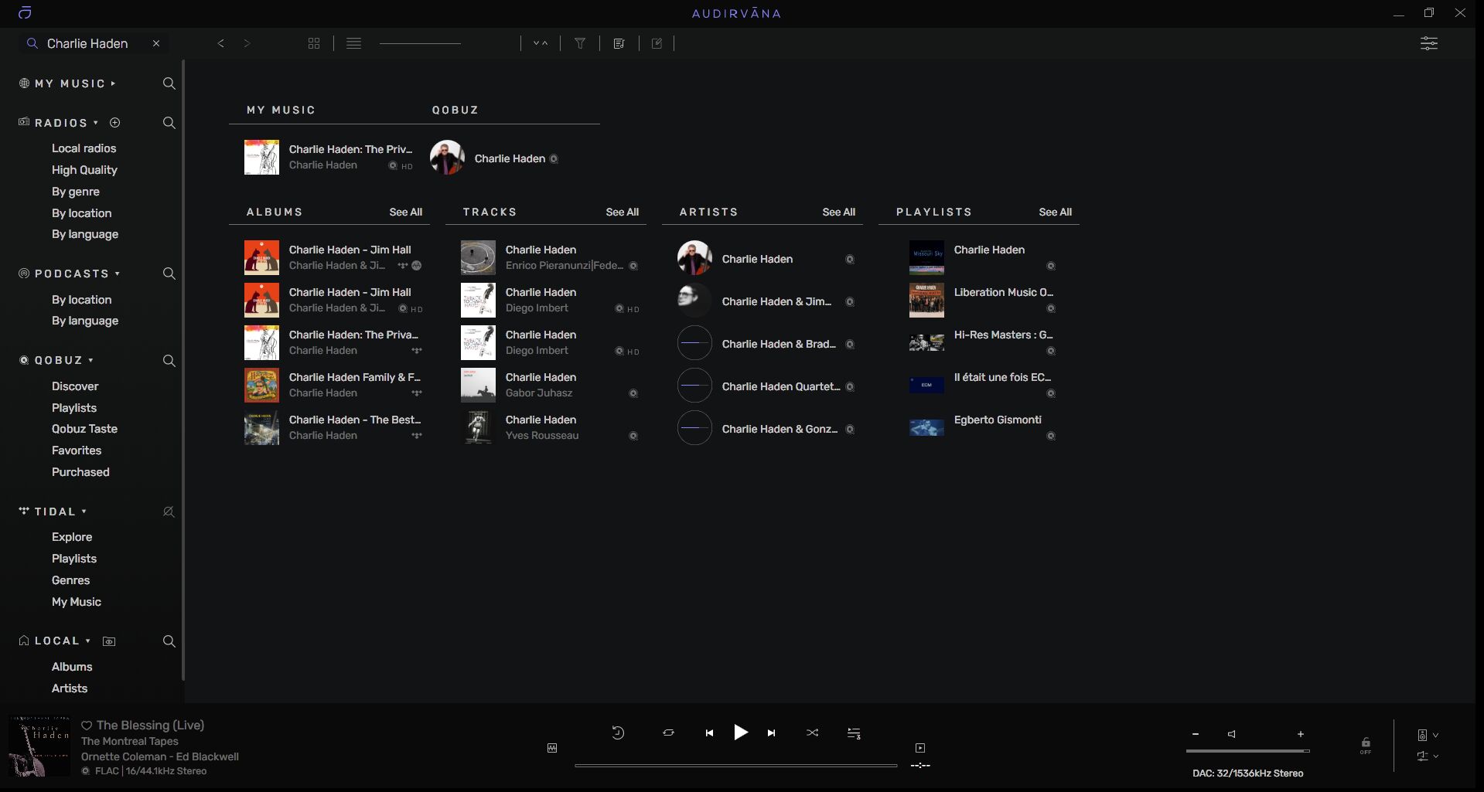1484x792 pixels.
Task: Search within MY MUSIC using magnifier
Action: [x=169, y=83]
